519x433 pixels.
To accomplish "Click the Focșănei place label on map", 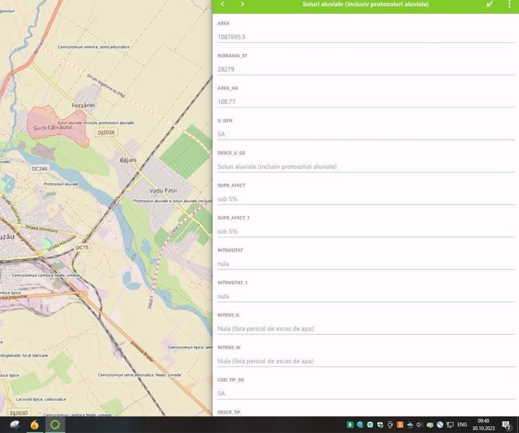I will pos(83,105).
